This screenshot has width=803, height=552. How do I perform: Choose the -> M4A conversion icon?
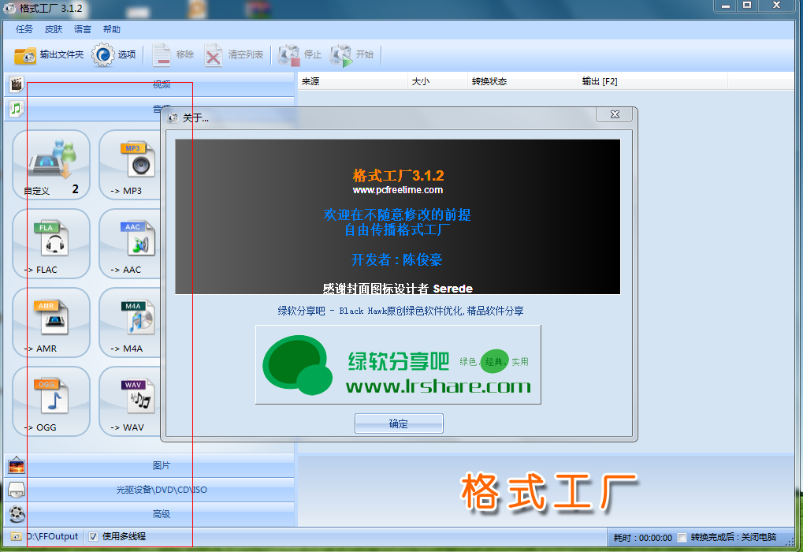[130, 323]
